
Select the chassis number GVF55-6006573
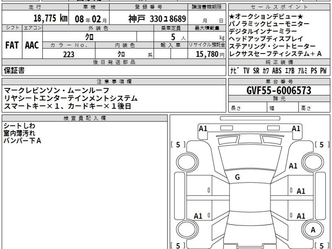[x=279, y=90]
